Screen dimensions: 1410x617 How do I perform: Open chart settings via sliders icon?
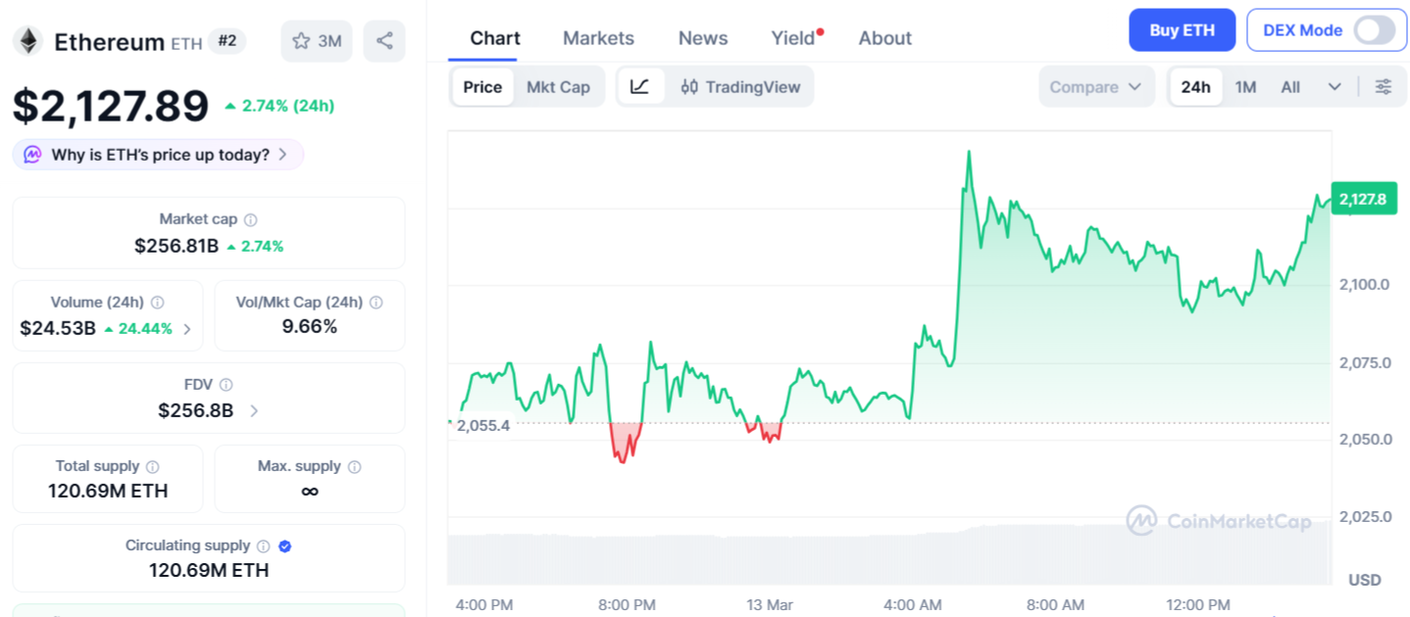coord(1383,86)
